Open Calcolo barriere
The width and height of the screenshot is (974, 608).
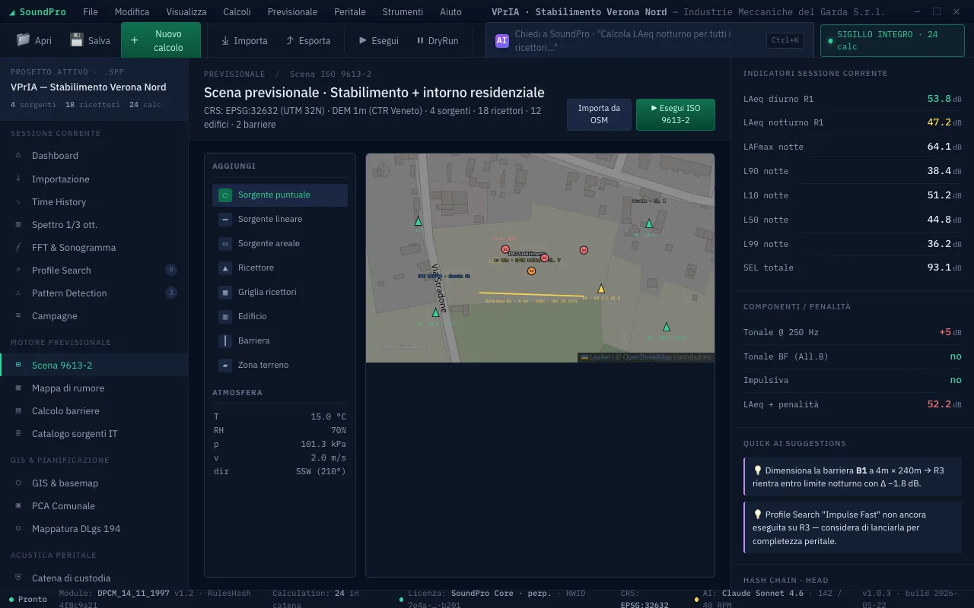94,411
